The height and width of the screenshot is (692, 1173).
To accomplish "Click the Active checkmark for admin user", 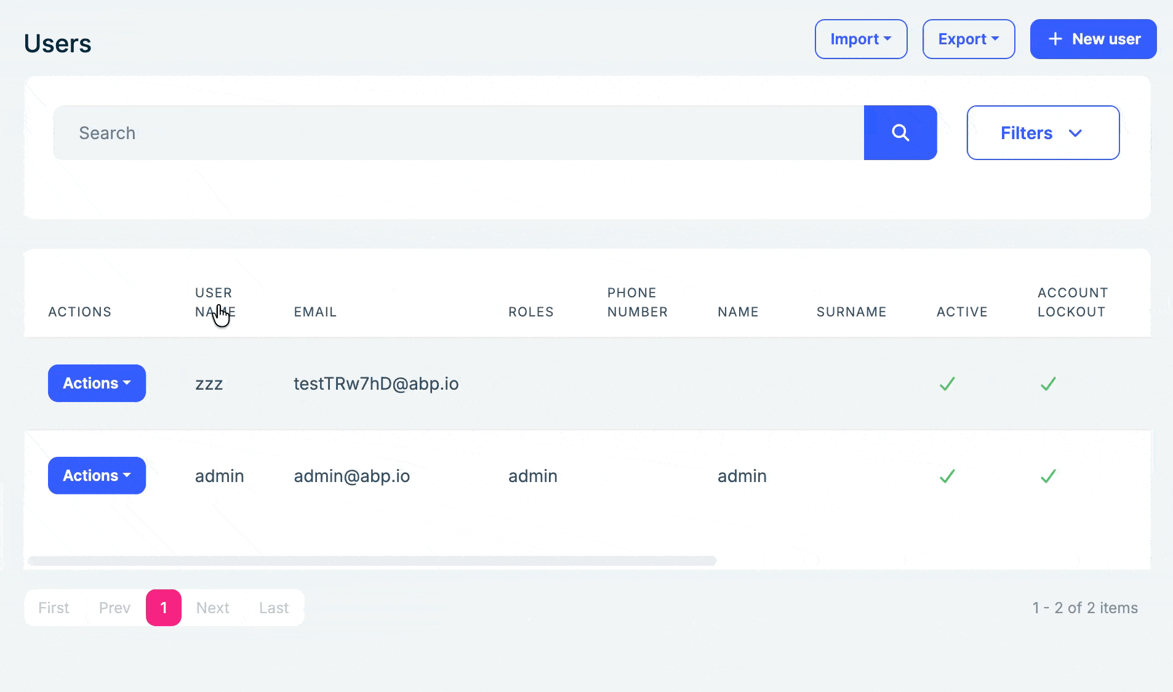I will pos(947,477).
